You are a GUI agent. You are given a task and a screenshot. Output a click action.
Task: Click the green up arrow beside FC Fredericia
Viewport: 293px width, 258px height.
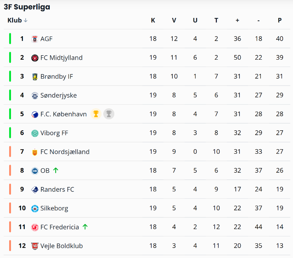click(85, 227)
